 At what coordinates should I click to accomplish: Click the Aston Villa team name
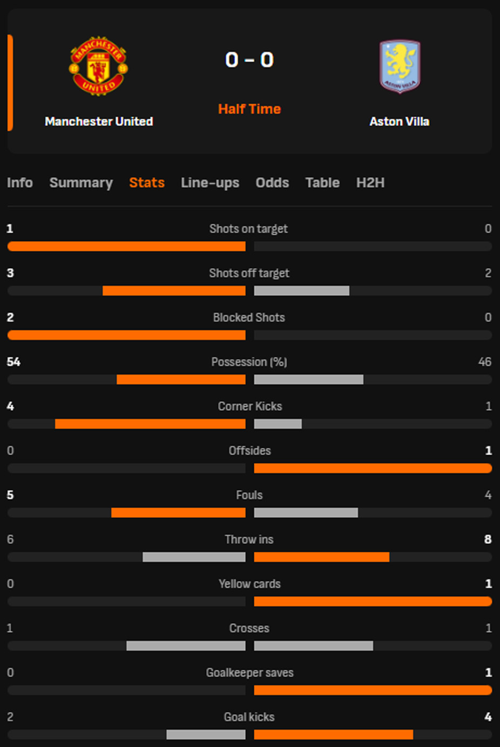400,122
